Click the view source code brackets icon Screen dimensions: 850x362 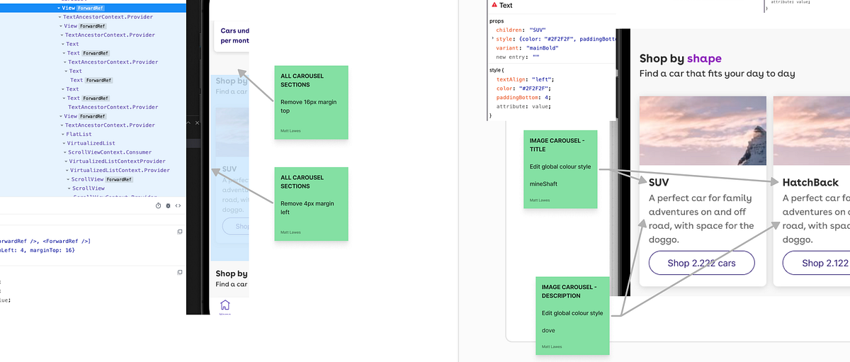click(x=178, y=205)
